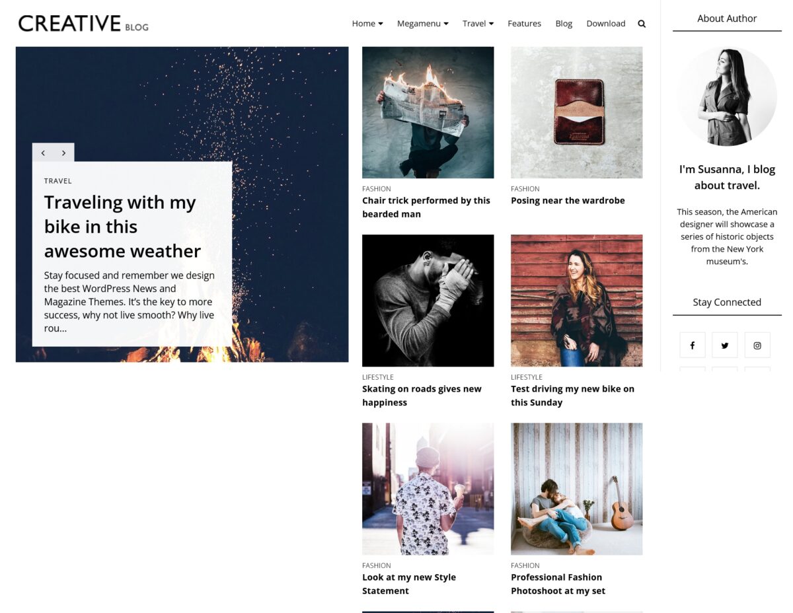
Task: Click the previous-slide left arrow on the carousel
Action: click(43, 153)
